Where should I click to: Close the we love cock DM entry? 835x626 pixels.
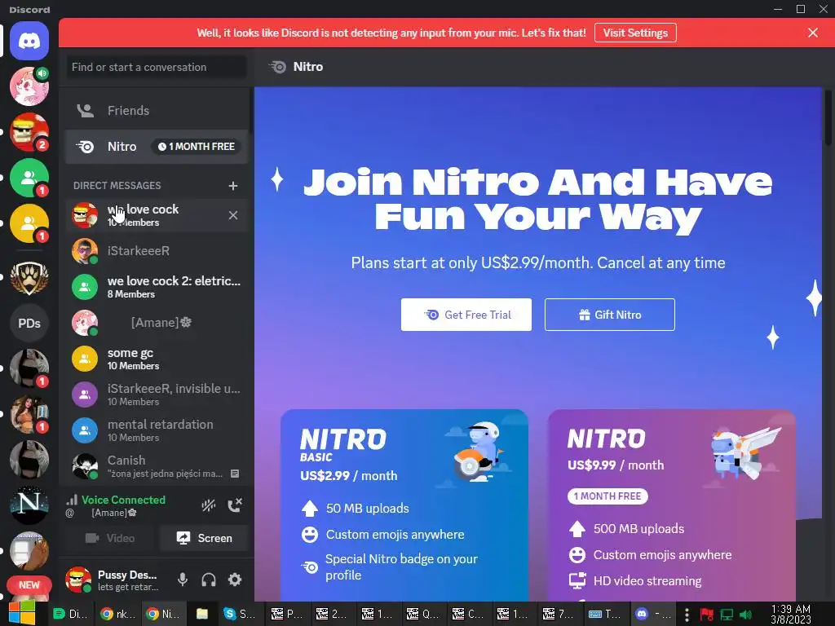(x=232, y=215)
